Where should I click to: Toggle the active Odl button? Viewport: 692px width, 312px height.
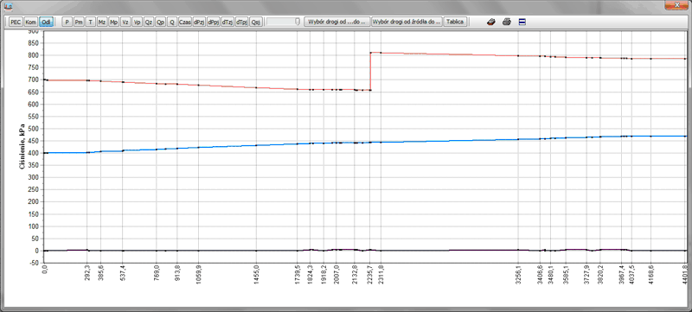pyautogui.click(x=46, y=22)
